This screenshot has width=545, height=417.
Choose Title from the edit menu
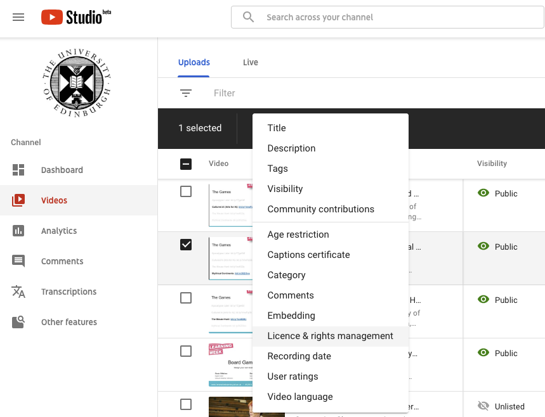pos(331,128)
